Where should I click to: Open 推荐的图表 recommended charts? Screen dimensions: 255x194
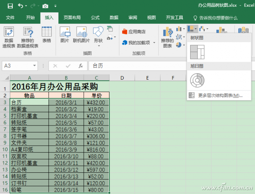(168, 37)
